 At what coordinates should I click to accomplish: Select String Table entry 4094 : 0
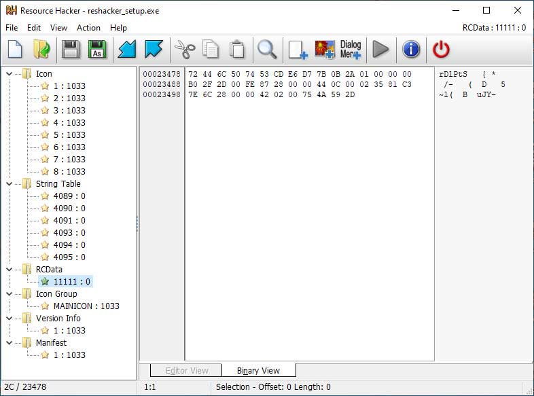point(69,245)
